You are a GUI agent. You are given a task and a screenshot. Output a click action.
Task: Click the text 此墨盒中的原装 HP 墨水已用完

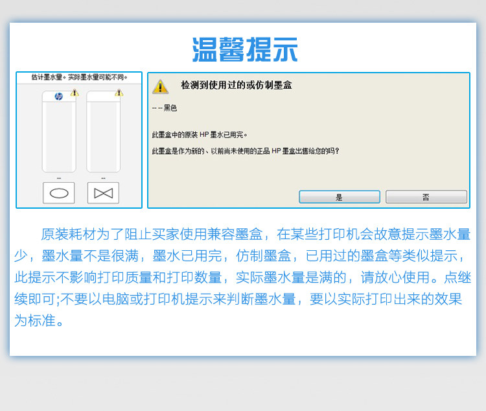pyautogui.click(x=200, y=135)
